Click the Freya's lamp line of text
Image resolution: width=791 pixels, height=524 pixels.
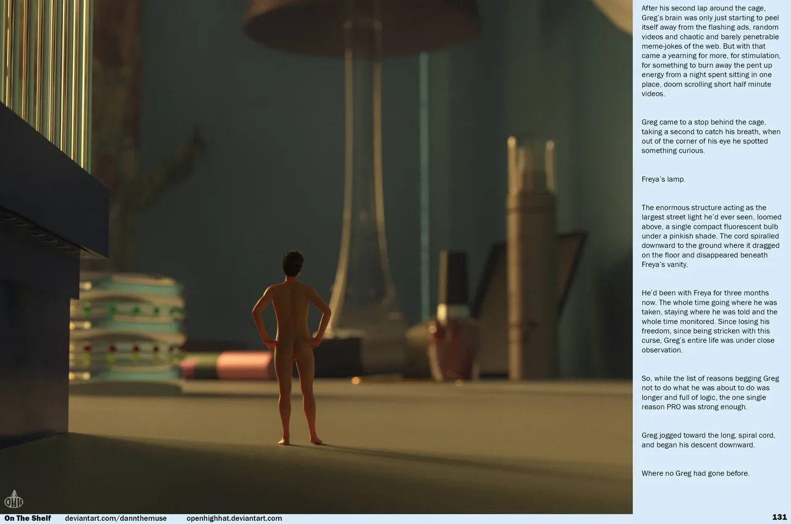(x=663, y=179)
